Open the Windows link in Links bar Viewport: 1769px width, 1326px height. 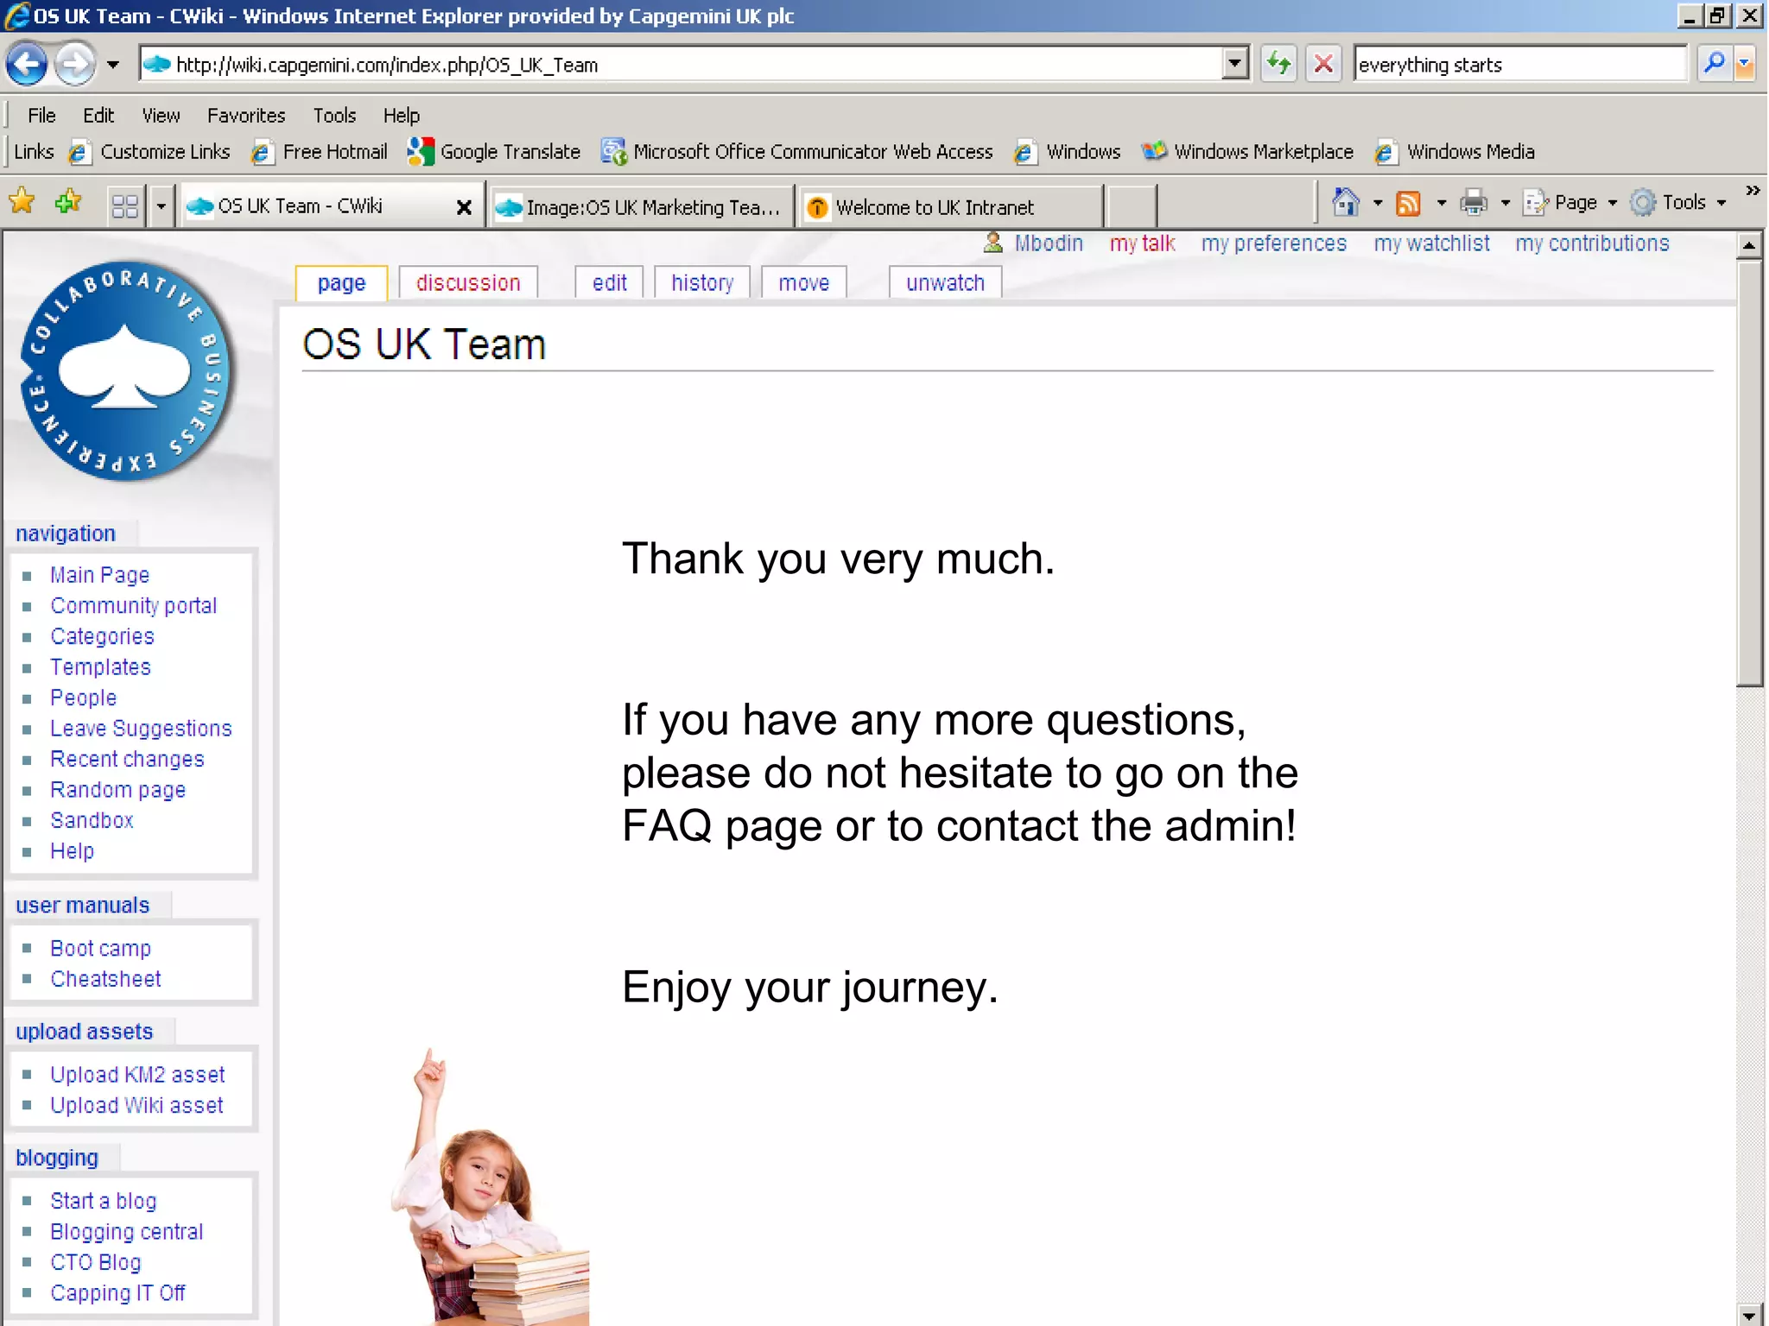1068,152
